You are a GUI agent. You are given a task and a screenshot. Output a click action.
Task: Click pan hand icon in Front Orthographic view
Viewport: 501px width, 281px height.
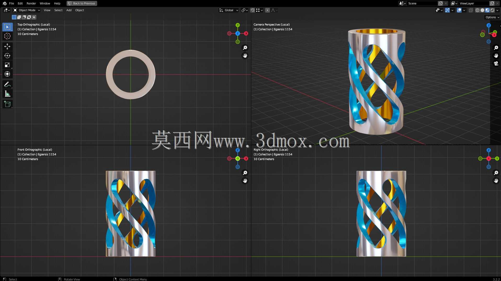tap(245, 181)
